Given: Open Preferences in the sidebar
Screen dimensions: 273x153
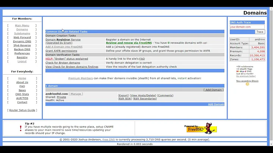Looking at the screenshot, I should (22, 53).
